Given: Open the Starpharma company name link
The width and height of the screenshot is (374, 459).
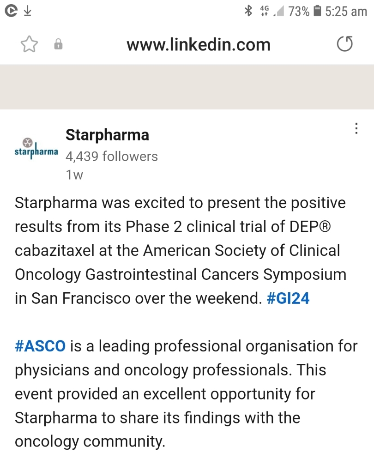Looking at the screenshot, I should pyautogui.click(x=107, y=135).
